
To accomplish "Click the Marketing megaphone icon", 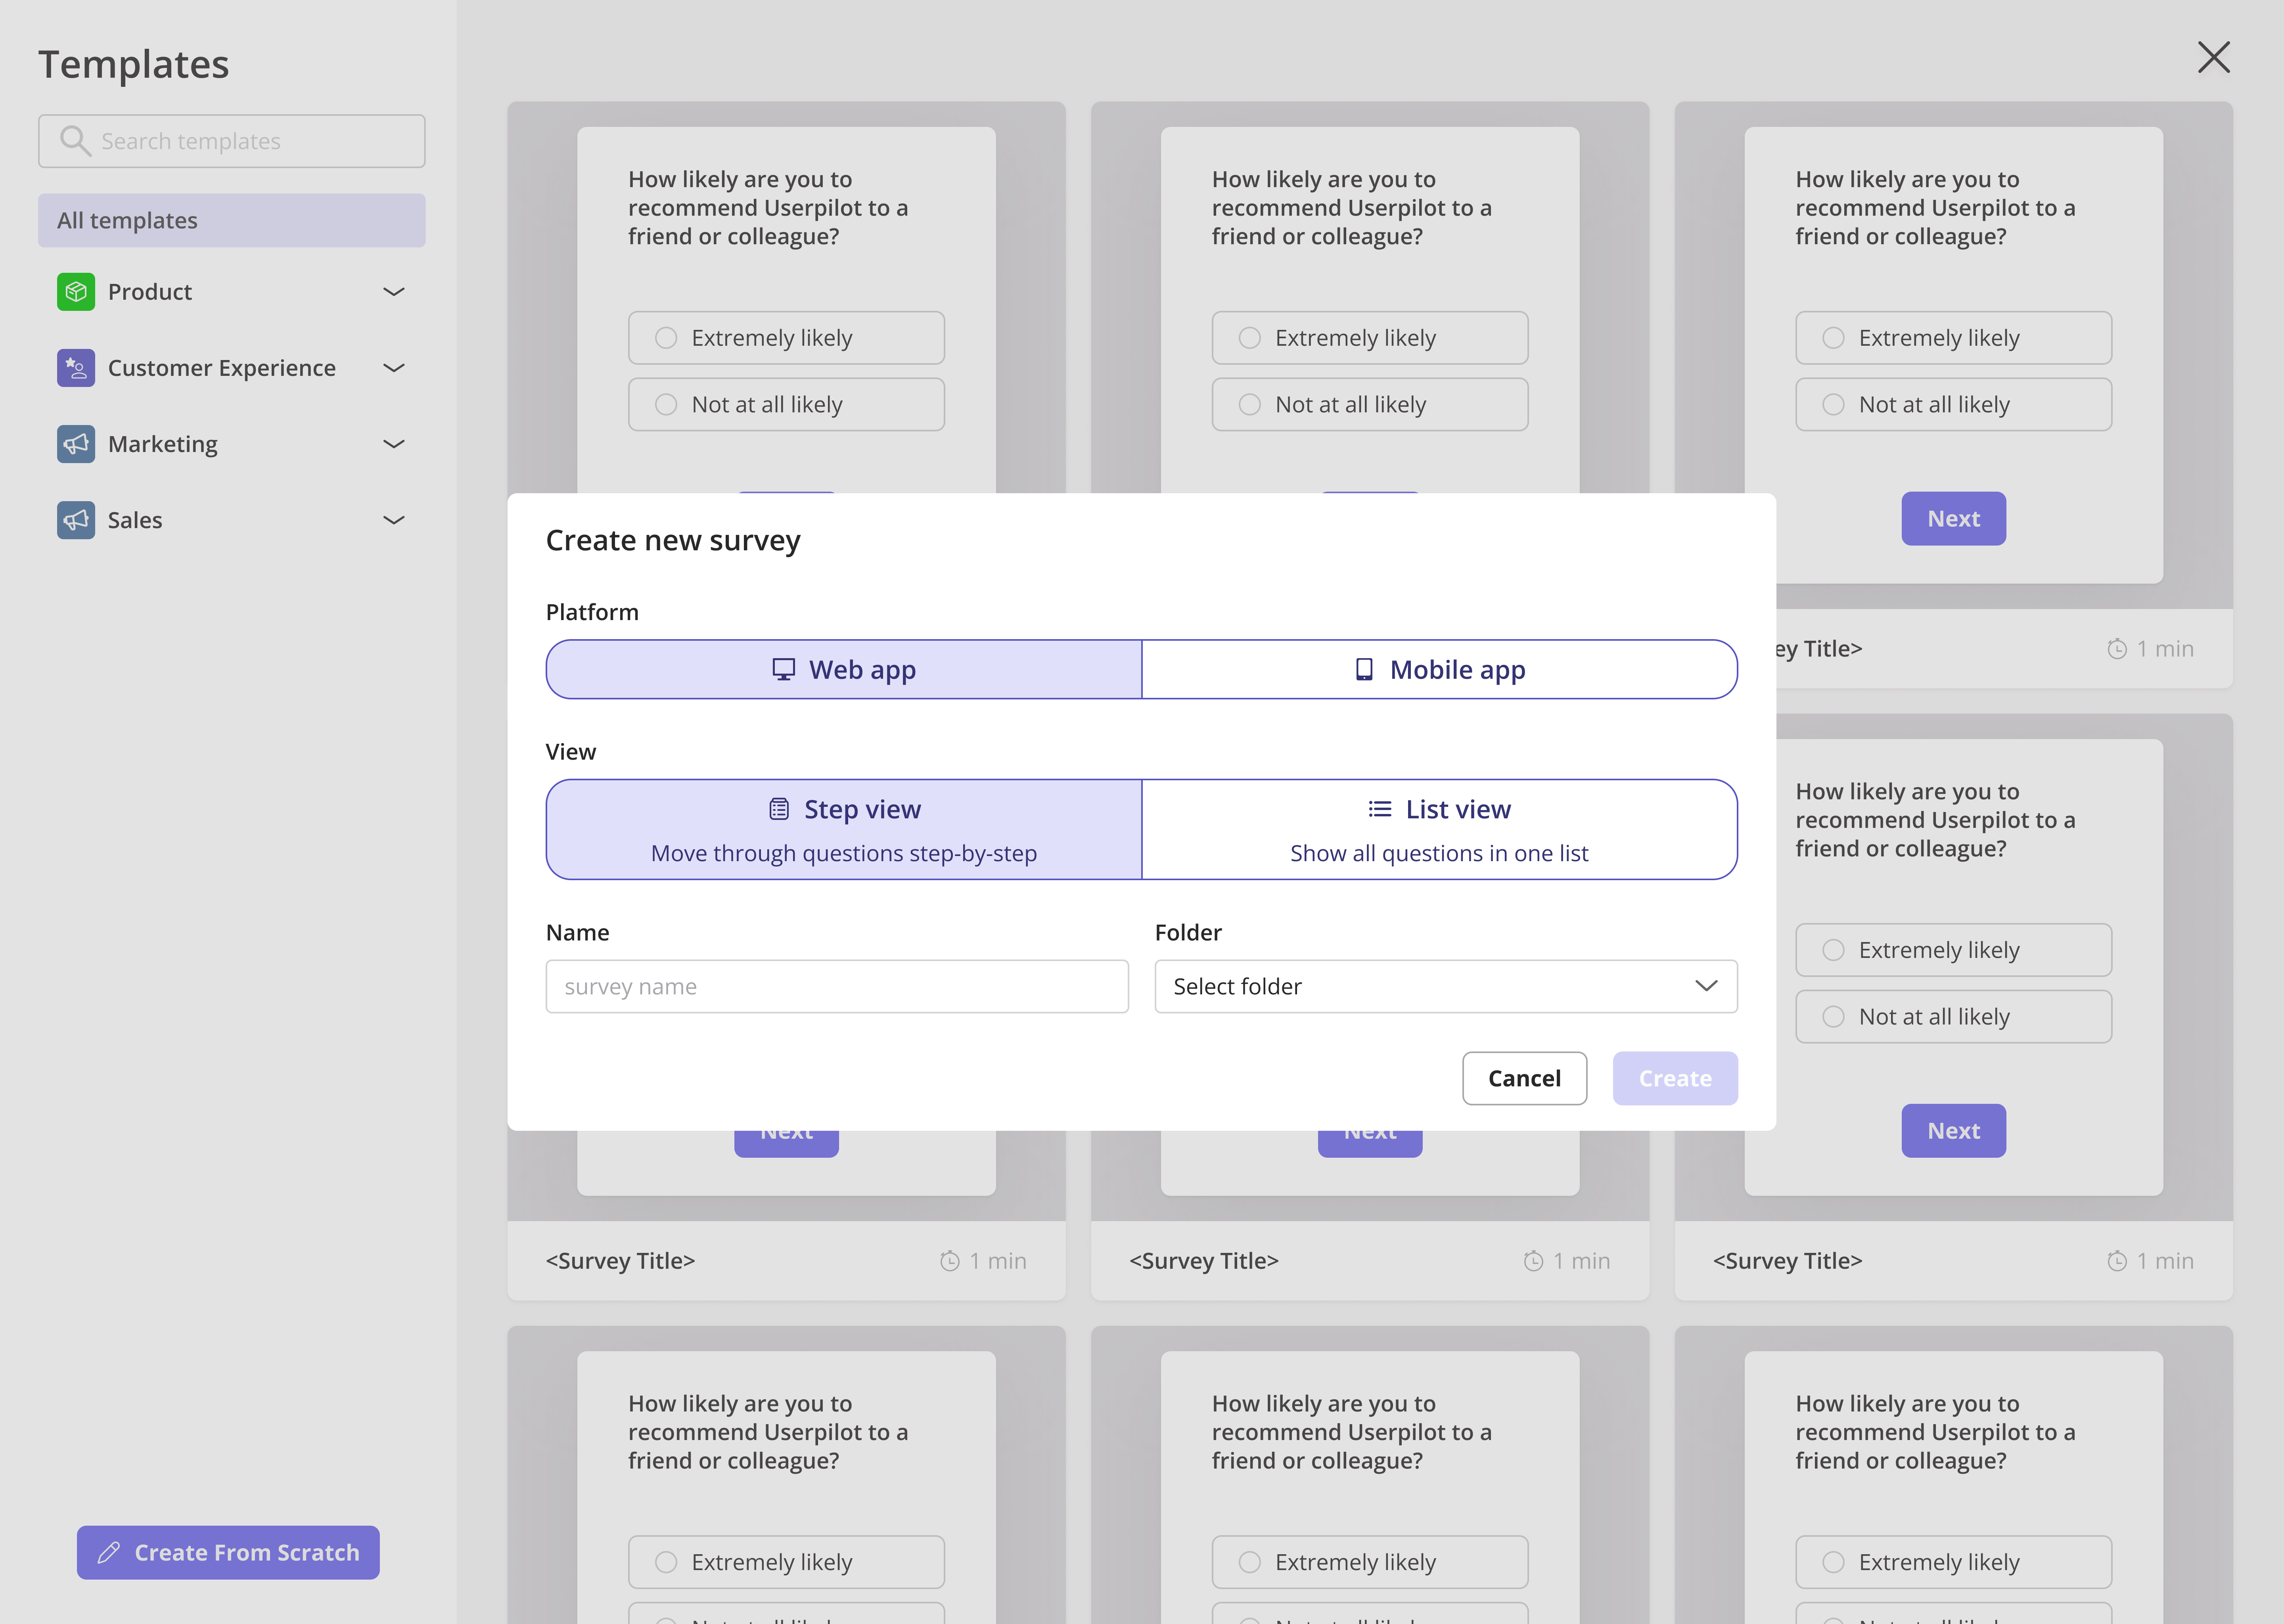I will click(x=76, y=444).
